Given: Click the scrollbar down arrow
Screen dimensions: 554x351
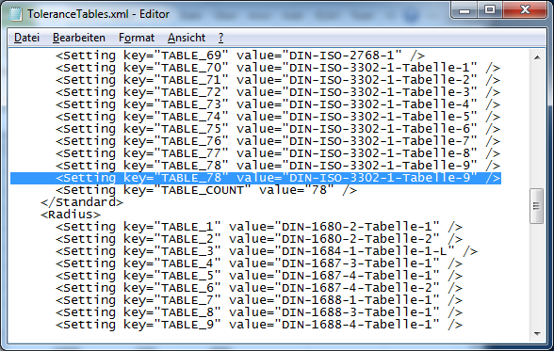Looking at the screenshot, I should tap(537, 333).
